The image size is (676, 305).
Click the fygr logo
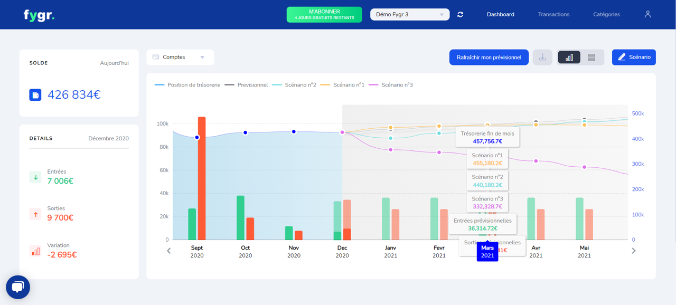tap(39, 15)
